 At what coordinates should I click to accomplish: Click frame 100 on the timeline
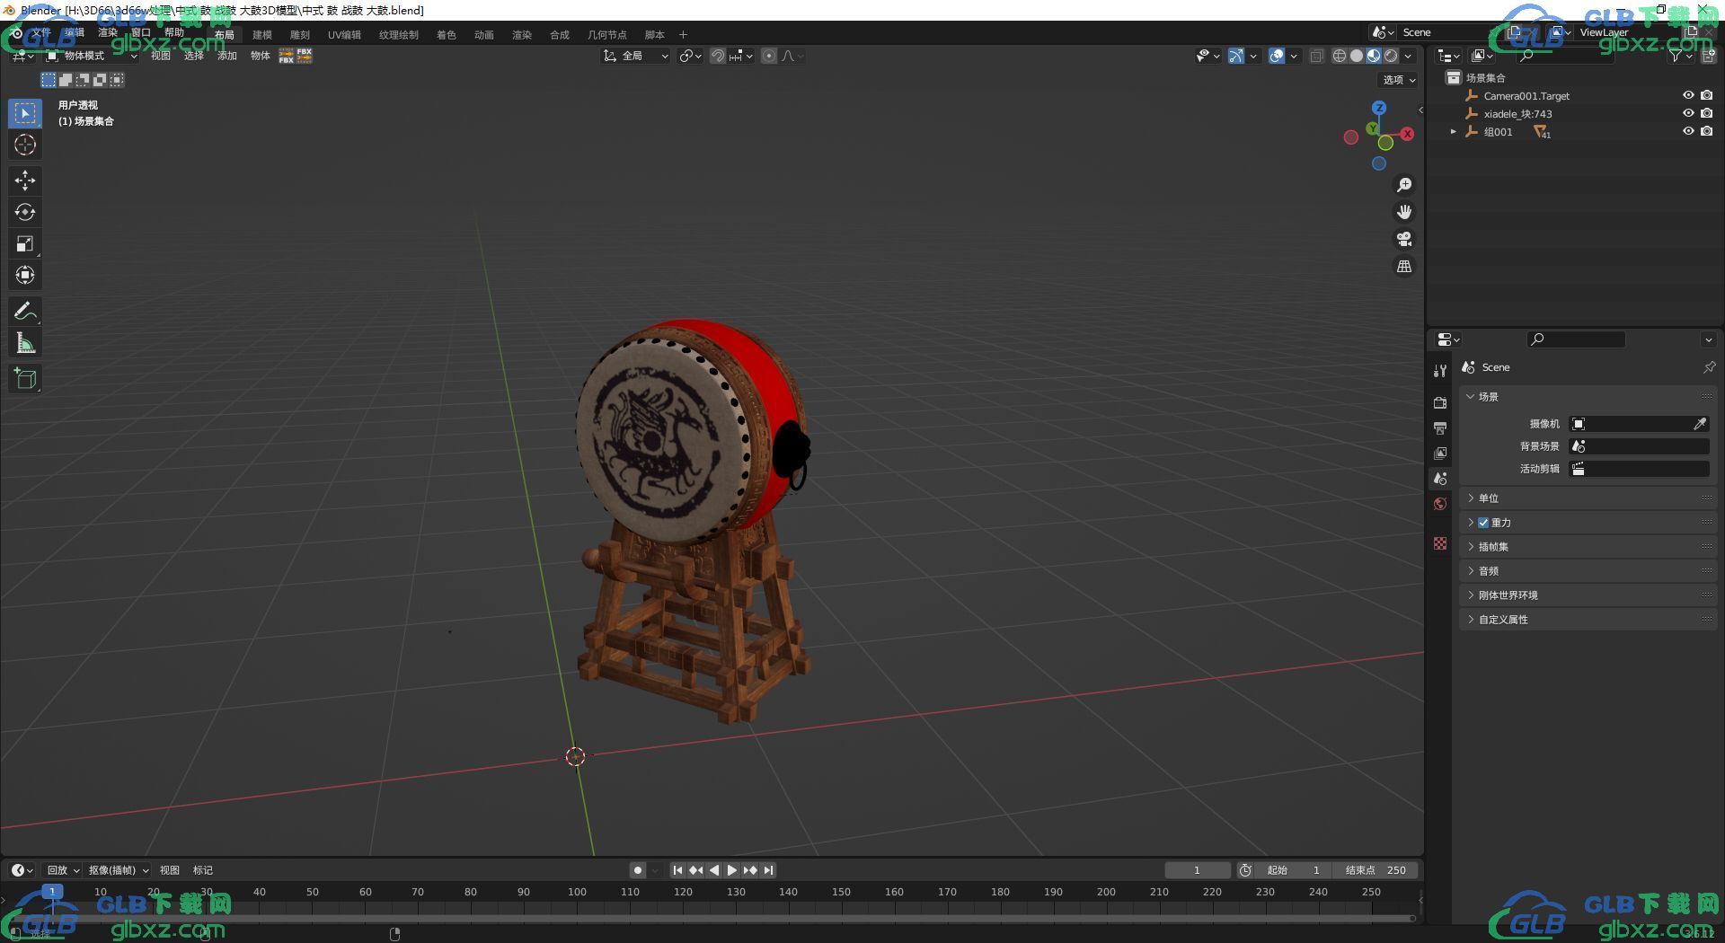577,893
